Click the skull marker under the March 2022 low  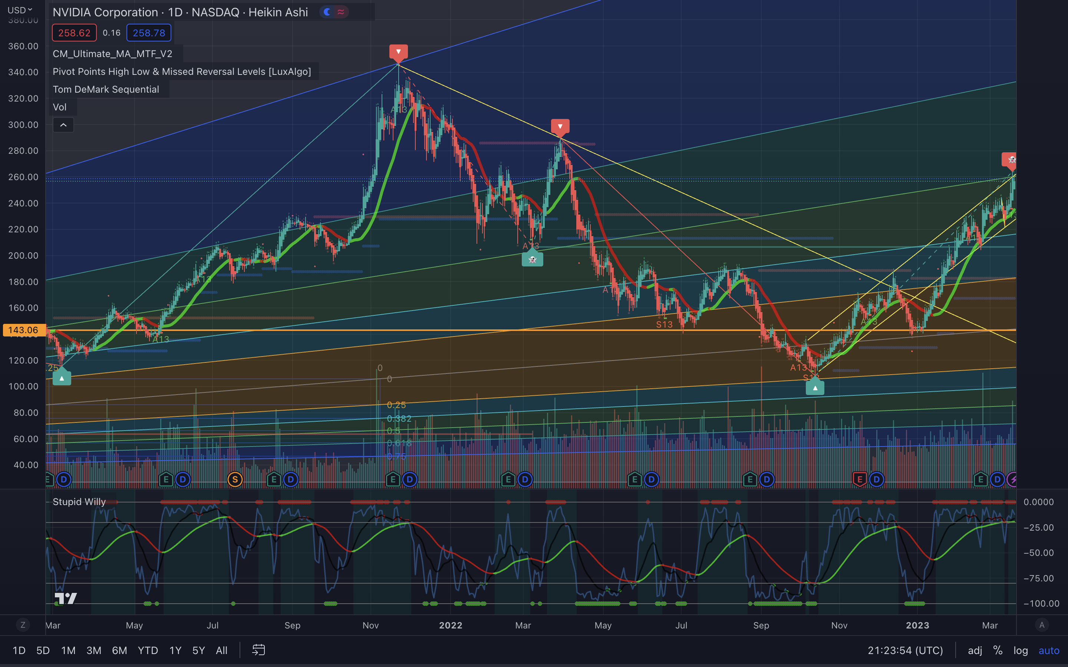[532, 259]
